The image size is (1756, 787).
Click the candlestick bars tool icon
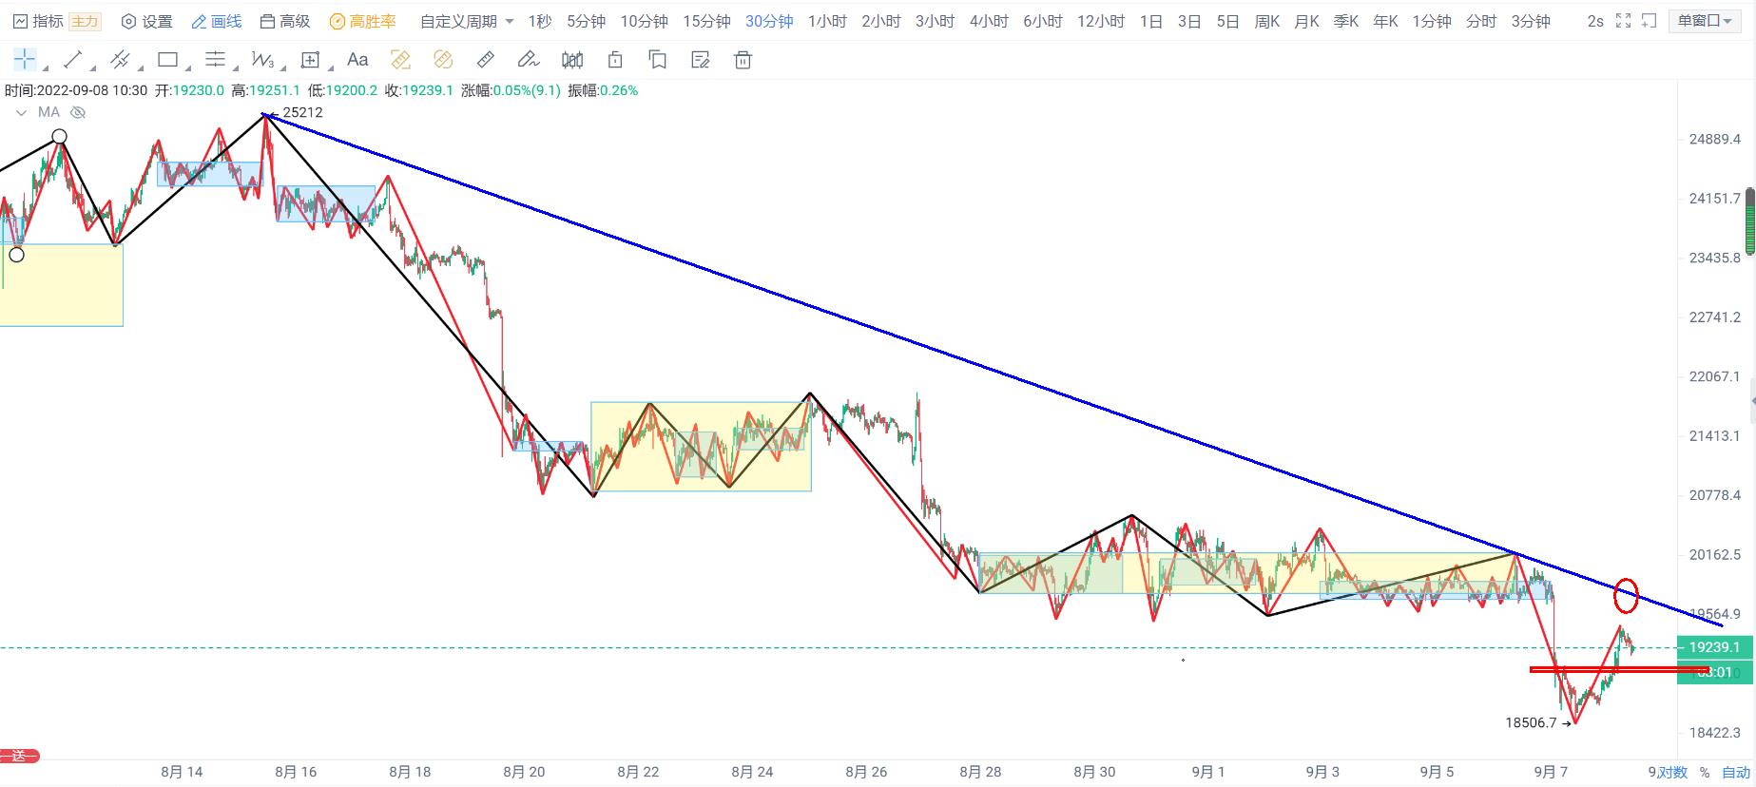click(x=572, y=60)
